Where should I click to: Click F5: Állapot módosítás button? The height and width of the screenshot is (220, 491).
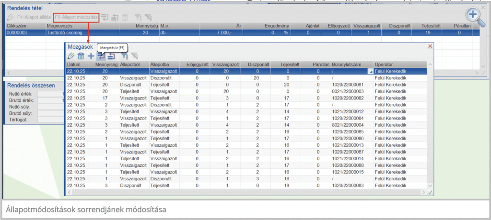click(x=76, y=18)
